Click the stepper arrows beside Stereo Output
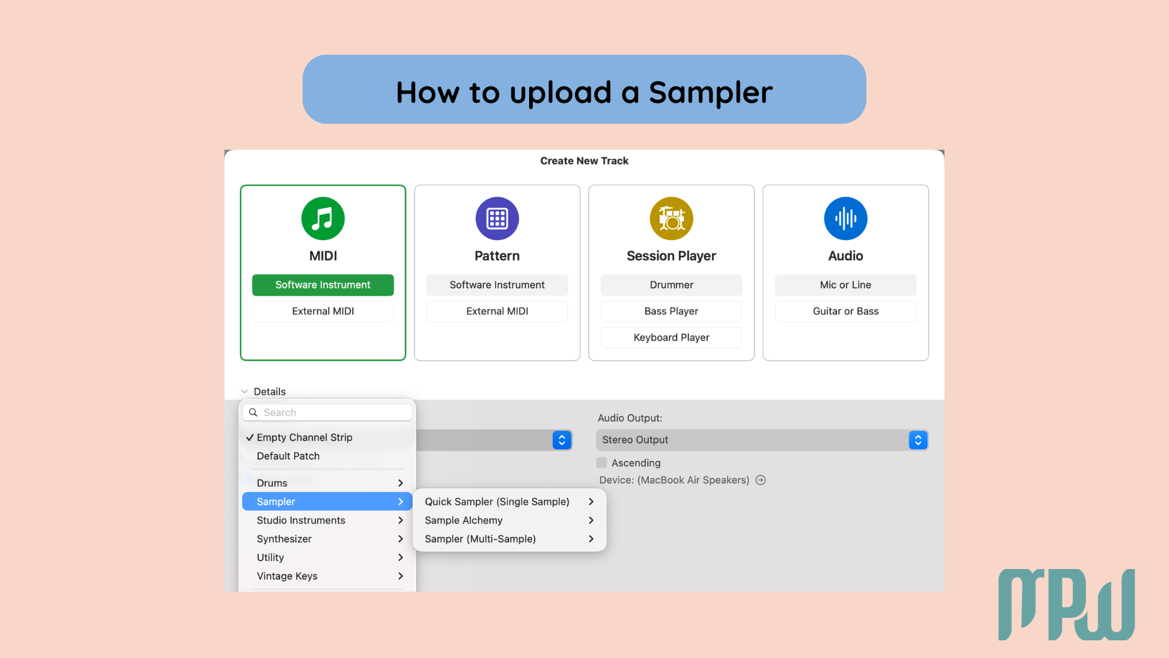Screen dimensions: 1169x658 [x=918, y=440]
